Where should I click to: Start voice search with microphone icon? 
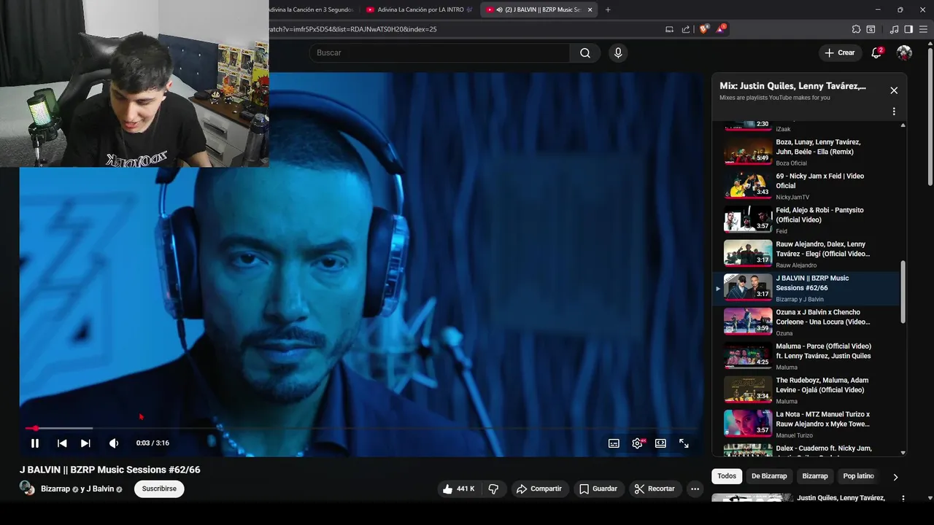[618, 52]
